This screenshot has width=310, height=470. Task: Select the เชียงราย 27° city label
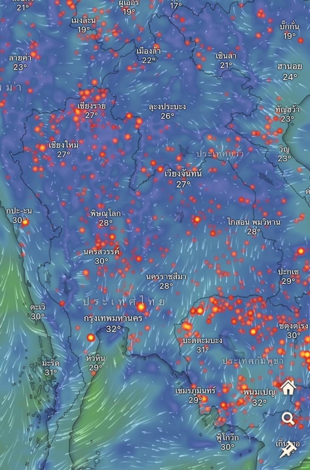click(x=91, y=110)
